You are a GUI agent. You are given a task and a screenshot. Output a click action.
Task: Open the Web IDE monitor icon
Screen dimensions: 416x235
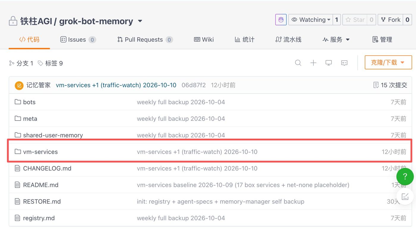329,63
